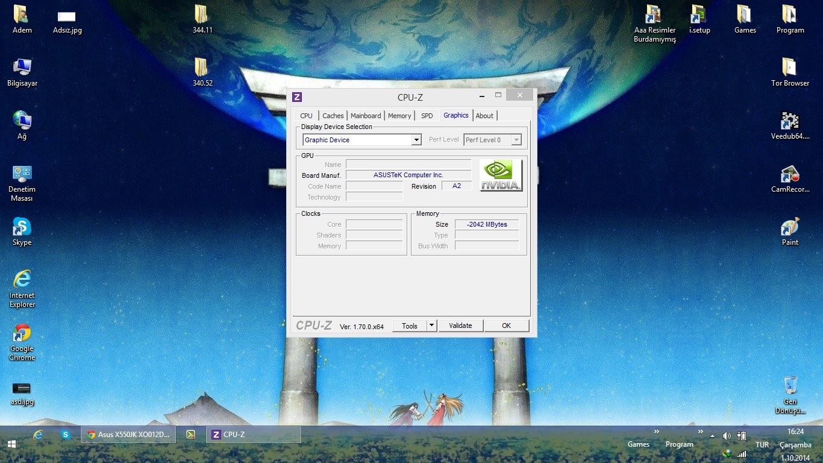This screenshot has width=823, height=463.
Task: Show hidden tray icons arrow
Action: pos(712,436)
